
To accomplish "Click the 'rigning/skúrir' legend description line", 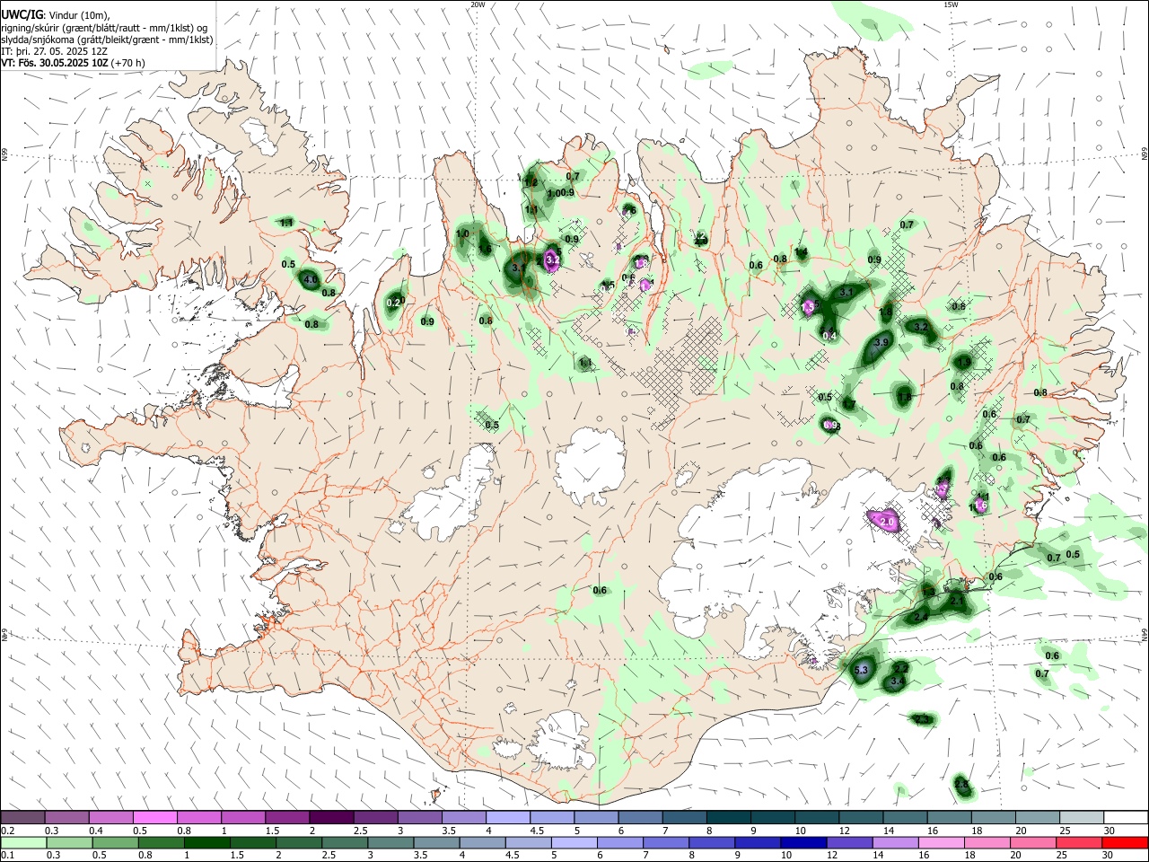I will [104, 28].
